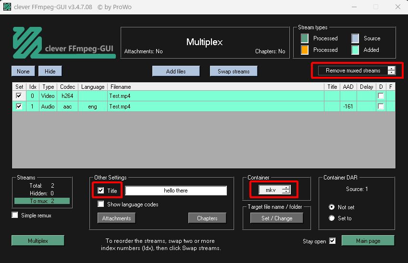The height and width of the screenshot is (263, 408).
Task: Click the Attachments: No label
Action: click(143, 51)
